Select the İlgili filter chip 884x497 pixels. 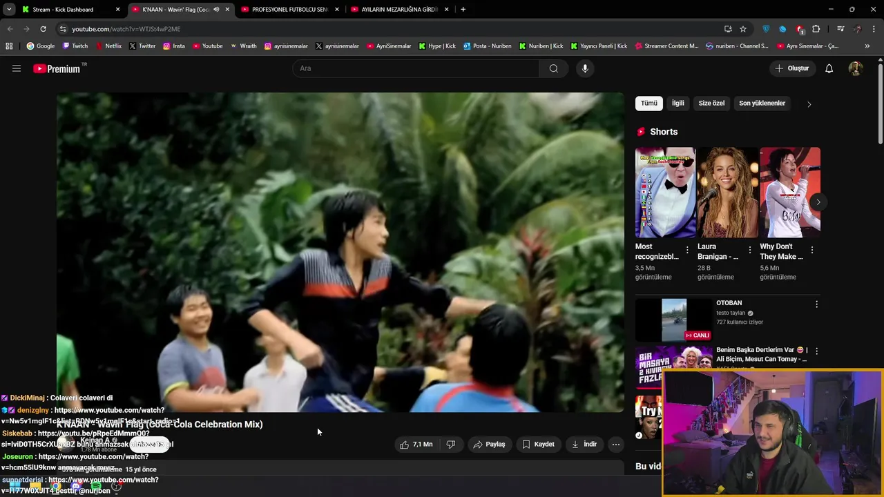click(678, 104)
